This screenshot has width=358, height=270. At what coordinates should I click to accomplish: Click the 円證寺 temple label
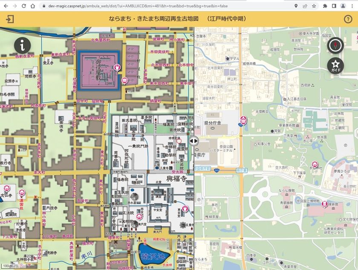(x=52, y=208)
